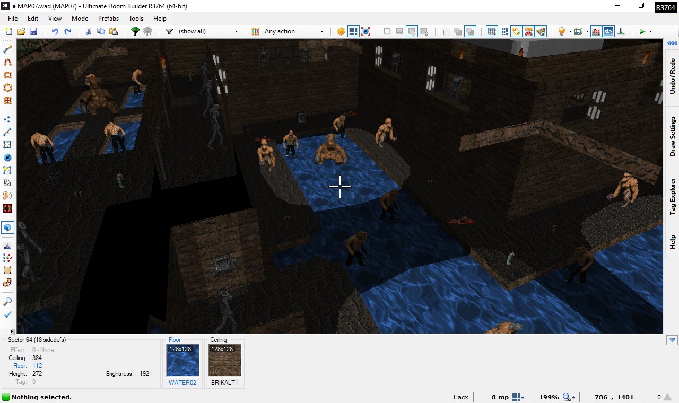Click the blue cube Visual mode icon
This screenshot has height=403, width=679.
pyautogui.click(x=7, y=227)
